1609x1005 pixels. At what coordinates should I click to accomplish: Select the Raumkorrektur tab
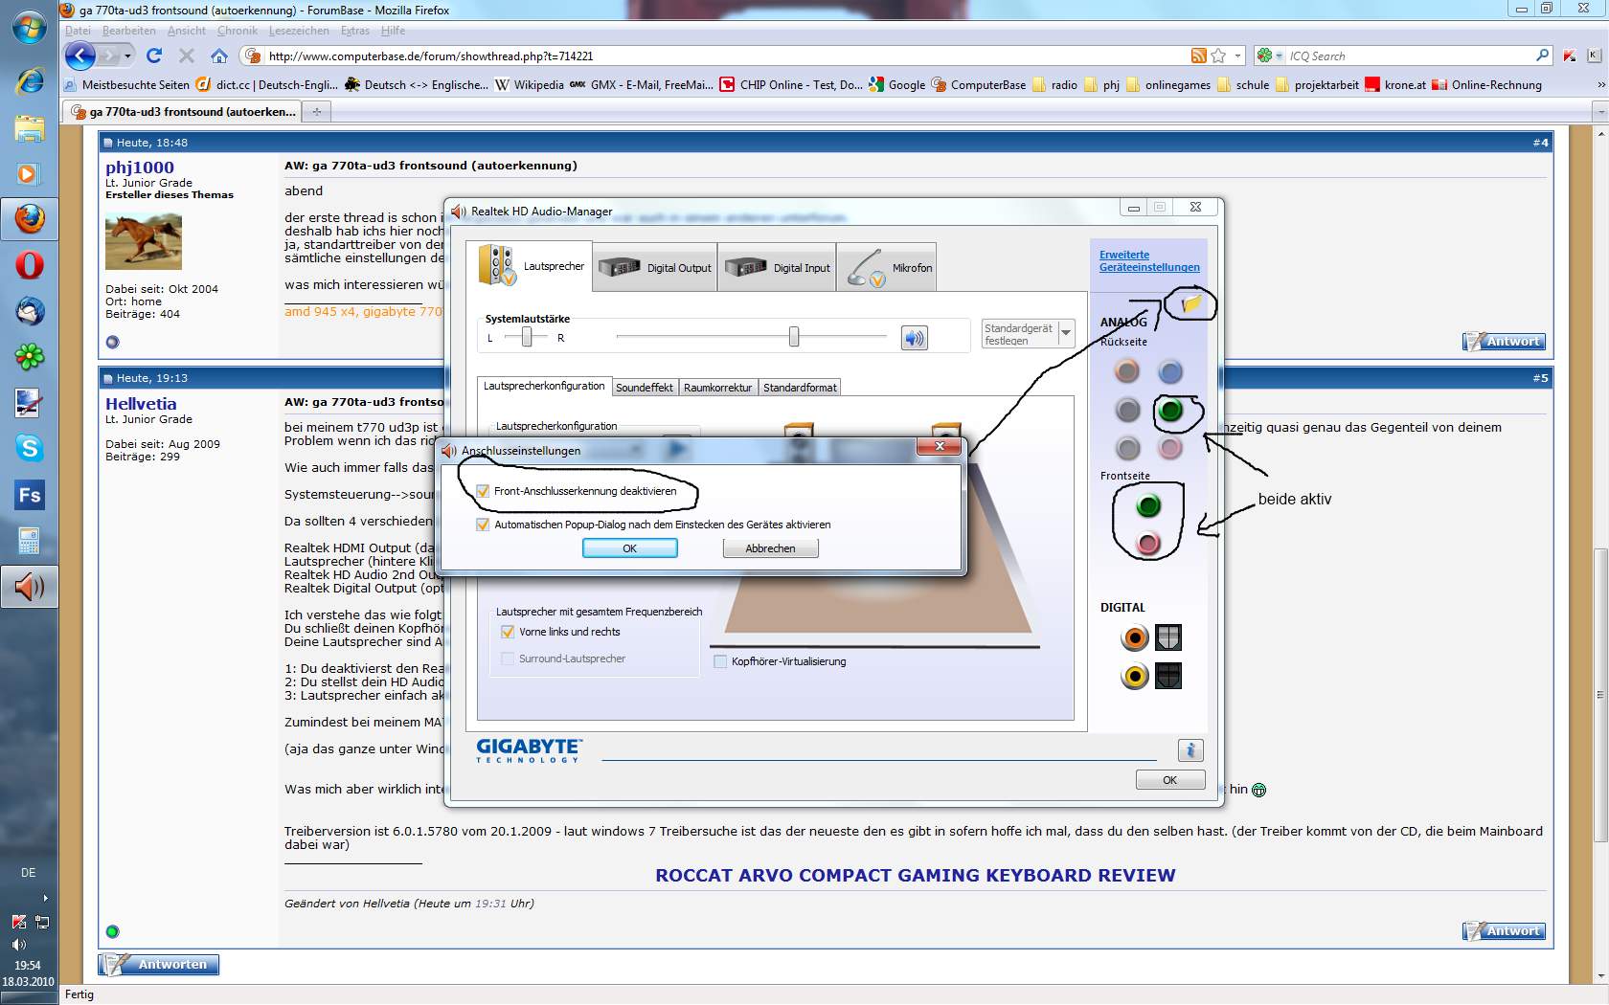click(x=717, y=388)
